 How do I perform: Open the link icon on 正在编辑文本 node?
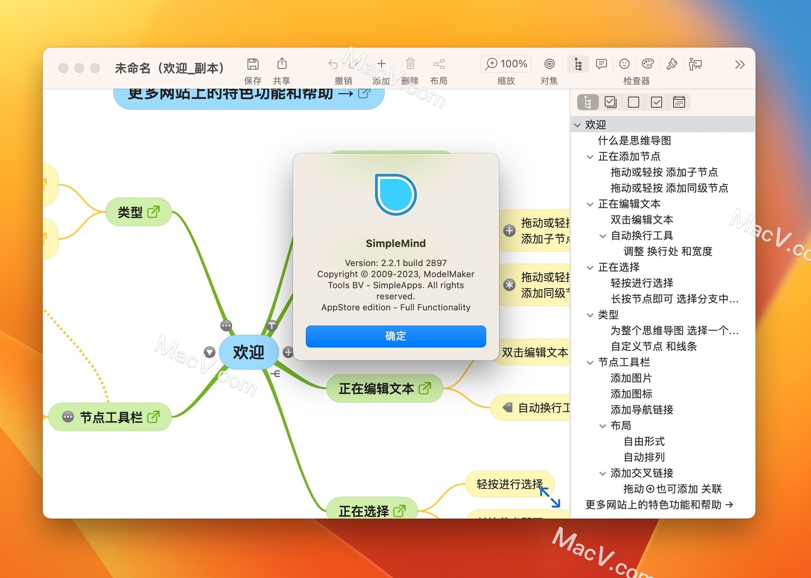click(x=425, y=388)
